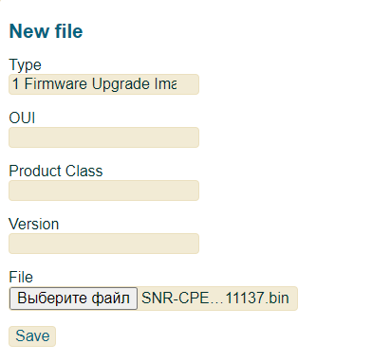Save the new file form
Image resolution: width=390 pixels, height=362 pixels.
pos(32,336)
